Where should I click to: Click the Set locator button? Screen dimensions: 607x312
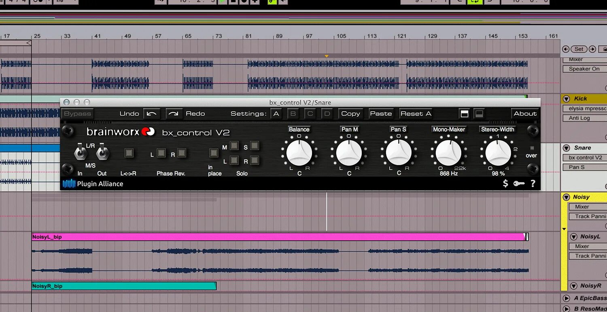tap(579, 49)
